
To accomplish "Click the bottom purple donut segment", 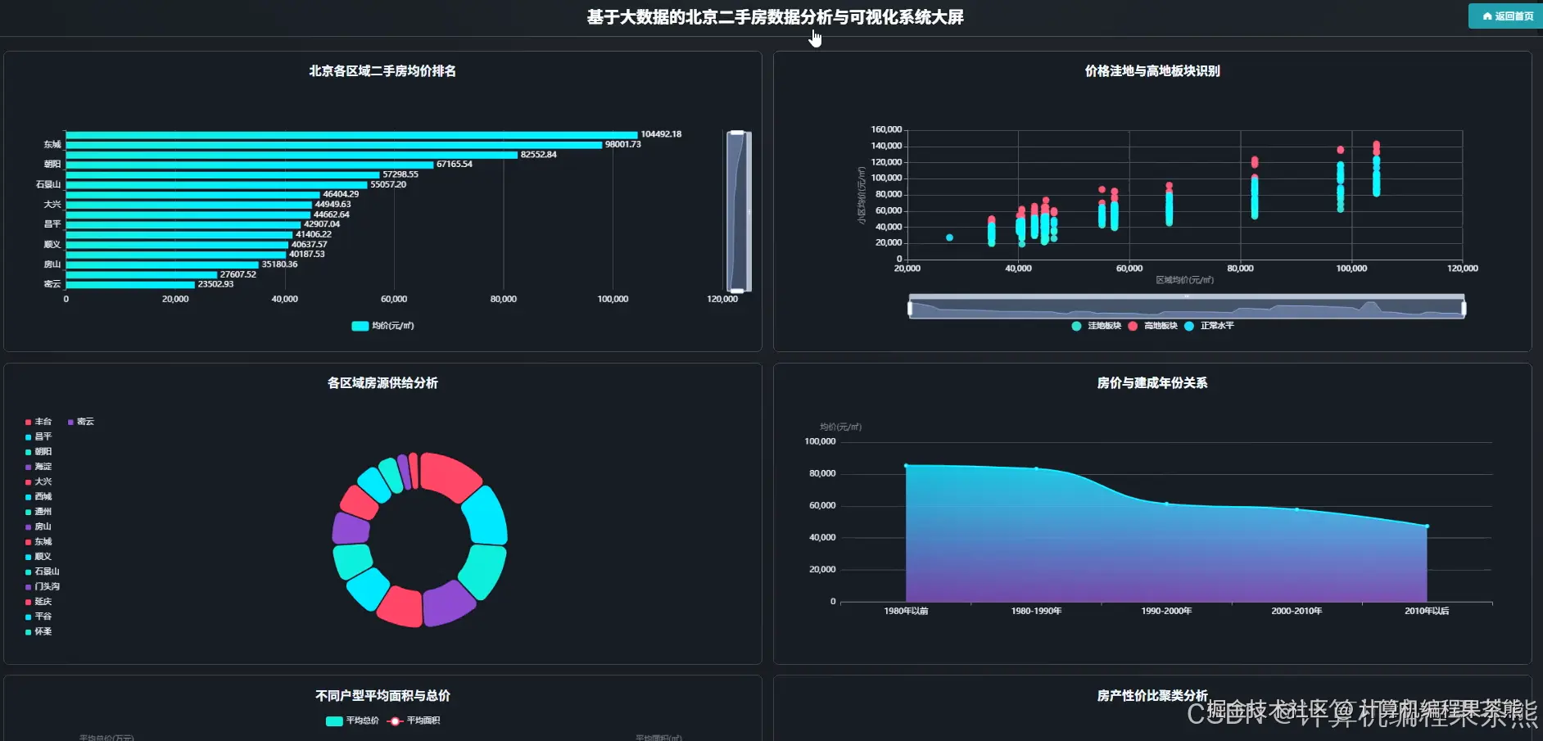I will click(449, 603).
